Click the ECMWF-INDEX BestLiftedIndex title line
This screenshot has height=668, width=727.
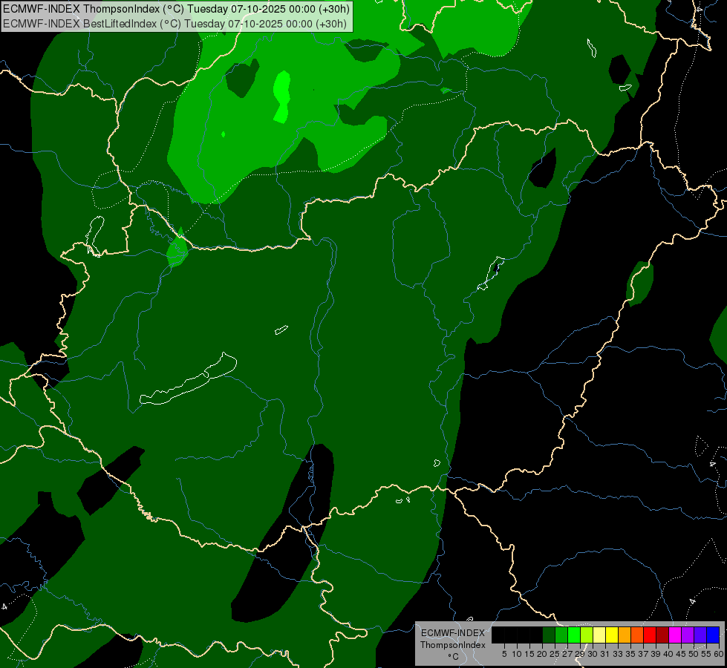pyautogui.click(x=175, y=24)
